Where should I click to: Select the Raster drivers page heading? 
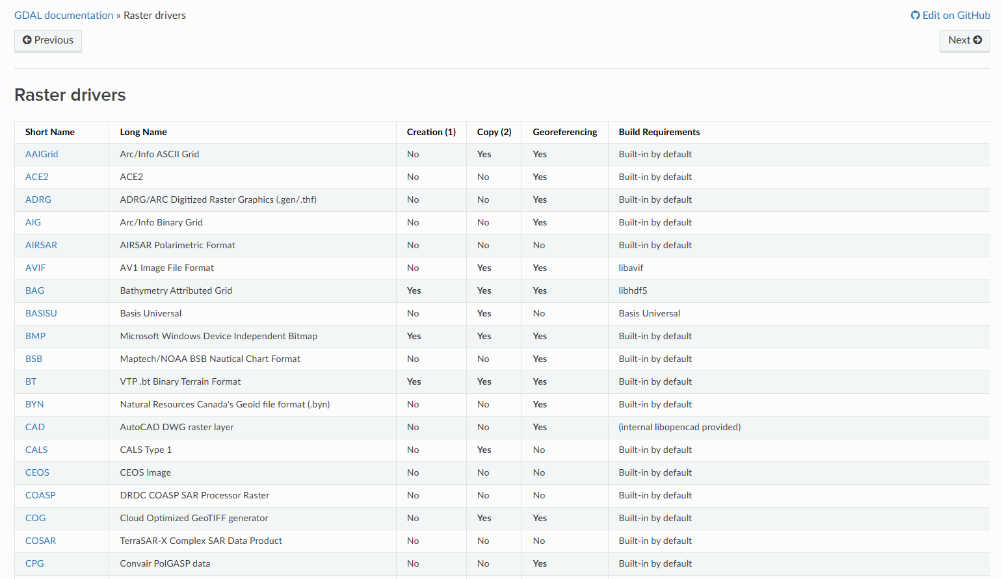(x=70, y=95)
